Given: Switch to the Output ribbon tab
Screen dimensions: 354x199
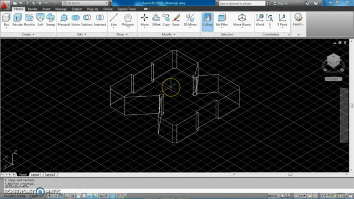Looking at the screenshot, I should tap(76, 9).
